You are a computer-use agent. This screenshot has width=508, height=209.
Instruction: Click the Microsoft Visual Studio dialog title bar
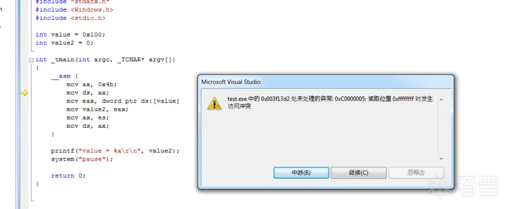[326, 82]
